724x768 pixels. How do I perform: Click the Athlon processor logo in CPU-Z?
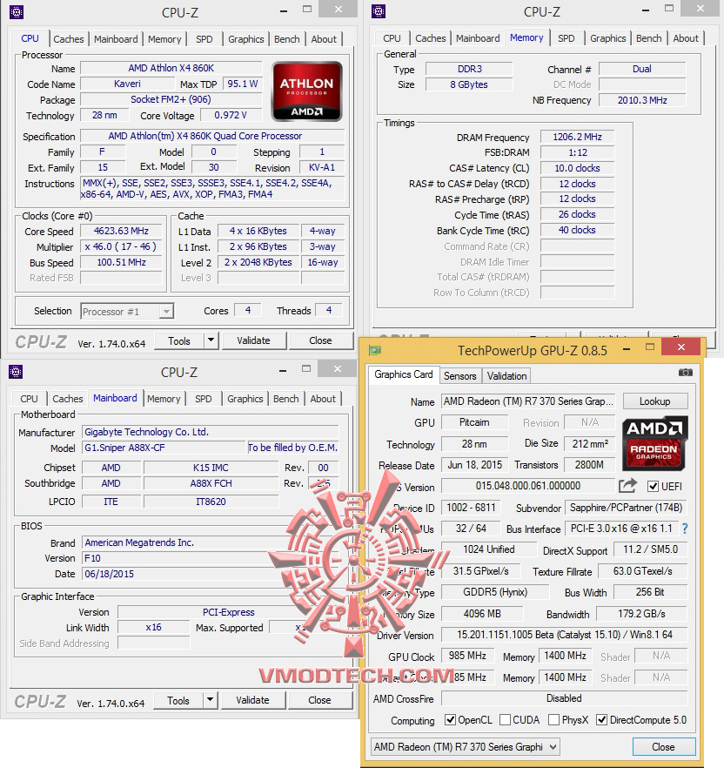[x=306, y=91]
